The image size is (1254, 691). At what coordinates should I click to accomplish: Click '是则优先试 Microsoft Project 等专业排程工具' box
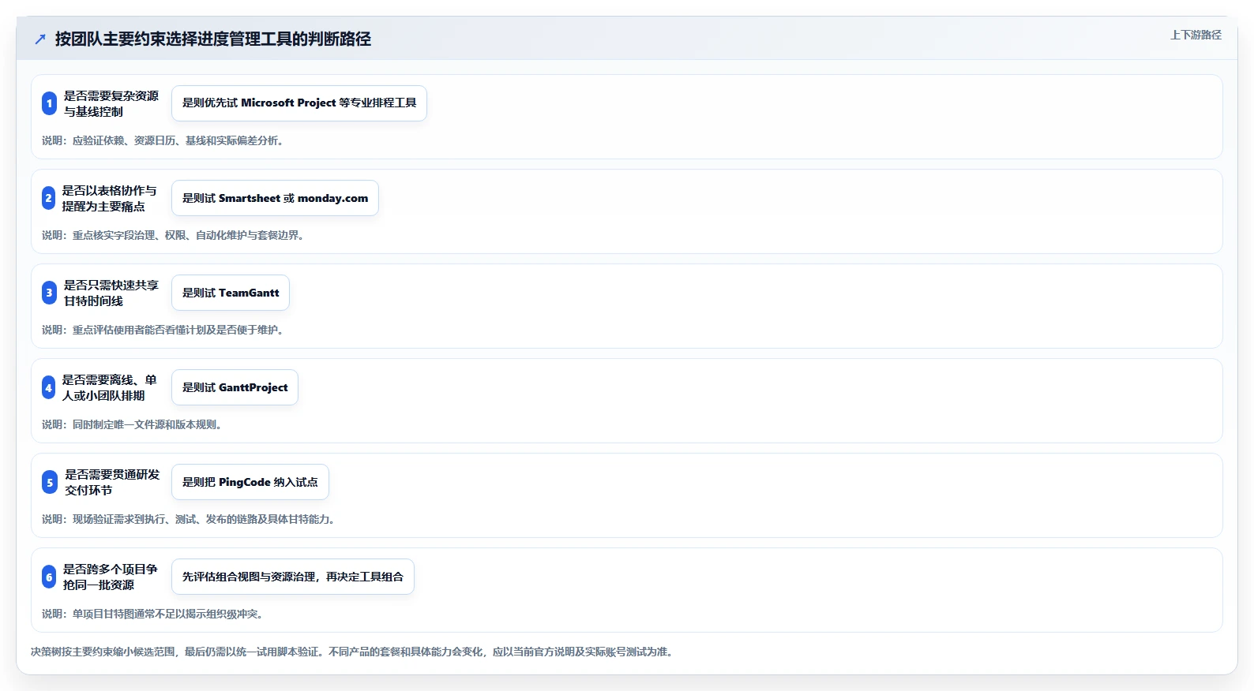pos(299,103)
